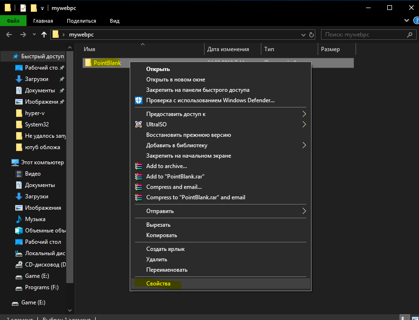Click the blue star icon of Быстрый доступ
The height and width of the screenshot is (320, 419).
16,56
